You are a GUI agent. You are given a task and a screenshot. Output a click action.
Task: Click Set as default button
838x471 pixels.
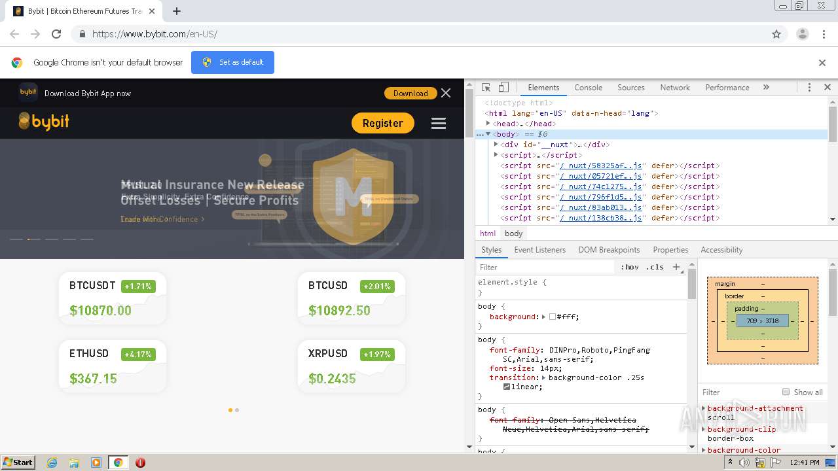click(232, 62)
